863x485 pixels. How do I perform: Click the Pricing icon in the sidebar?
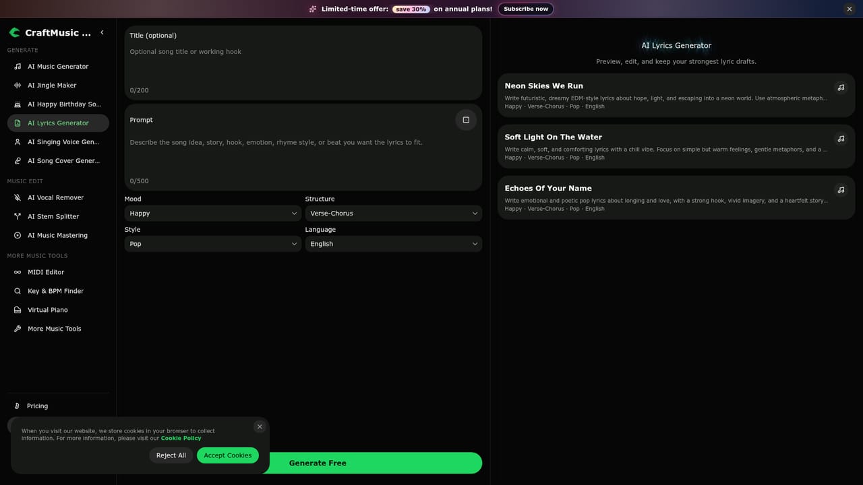(18, 406)
